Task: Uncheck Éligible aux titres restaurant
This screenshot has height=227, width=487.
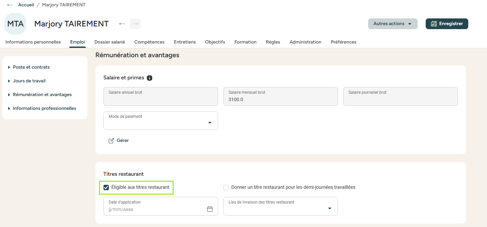Action: coord(107,187)
